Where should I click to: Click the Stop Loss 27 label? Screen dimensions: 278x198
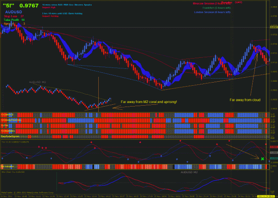click(x=14, y=16)
